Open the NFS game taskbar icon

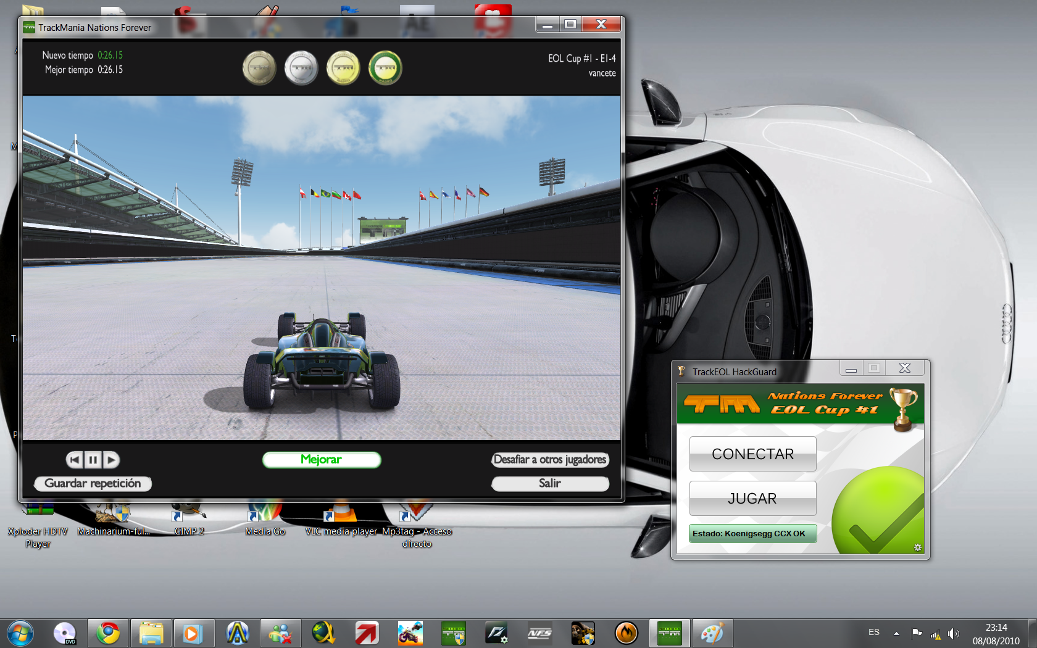pos(540,633)
